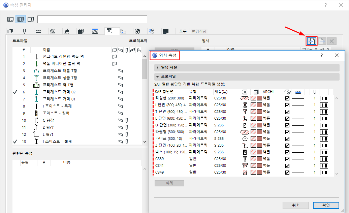Sort by the beam-use column icon in 프로파일 list
Image resolution: width=349 pixels, height=213 pixels.
click(x=121, y=50)
